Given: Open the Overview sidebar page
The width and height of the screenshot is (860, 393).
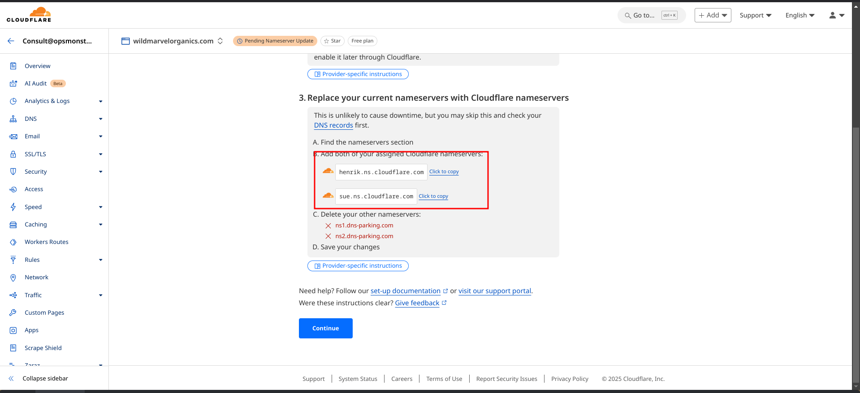Looking at the screenshot, I should pyautogui.click(x=38, y=66).
